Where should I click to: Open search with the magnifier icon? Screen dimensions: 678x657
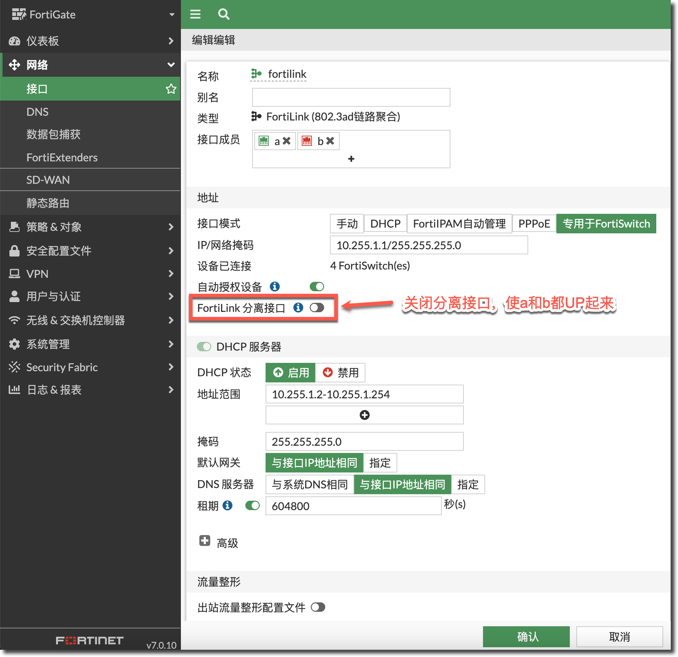click(224, 14)
